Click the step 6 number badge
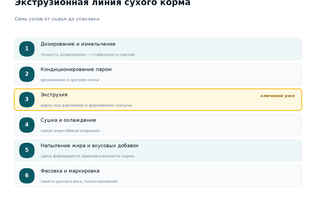 coord(27,176)
